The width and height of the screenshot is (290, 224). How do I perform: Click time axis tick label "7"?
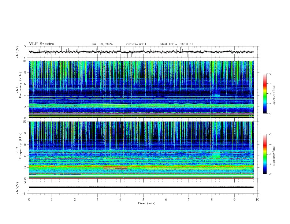point(189,199)
